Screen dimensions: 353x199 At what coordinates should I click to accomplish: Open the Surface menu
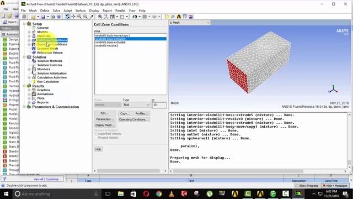pos(81,11)
